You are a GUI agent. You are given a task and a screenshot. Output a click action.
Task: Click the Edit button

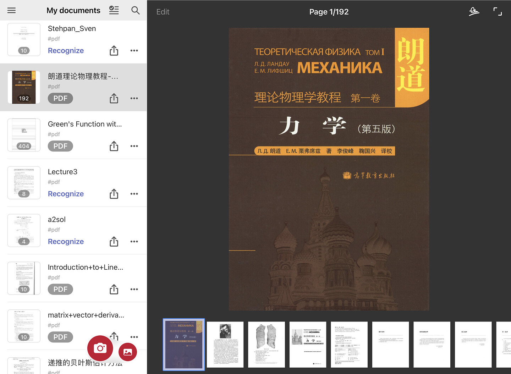click(163, 12)
